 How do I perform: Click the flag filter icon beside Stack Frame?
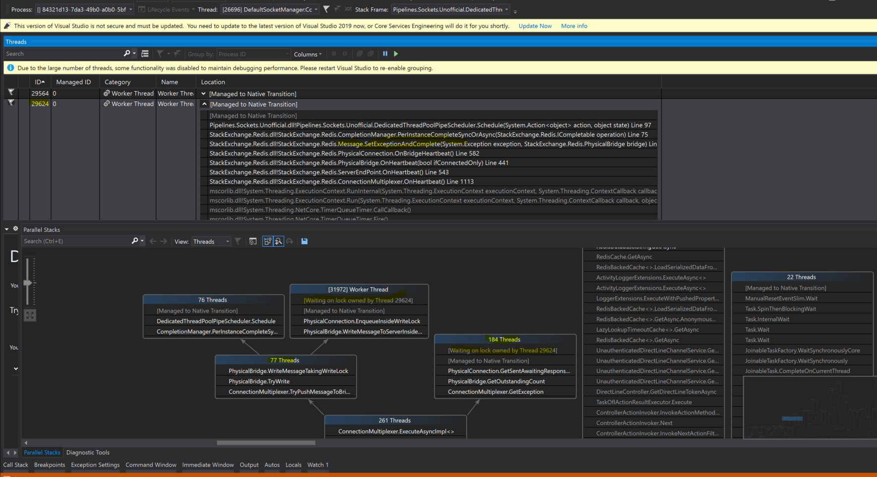coord(326,9)
